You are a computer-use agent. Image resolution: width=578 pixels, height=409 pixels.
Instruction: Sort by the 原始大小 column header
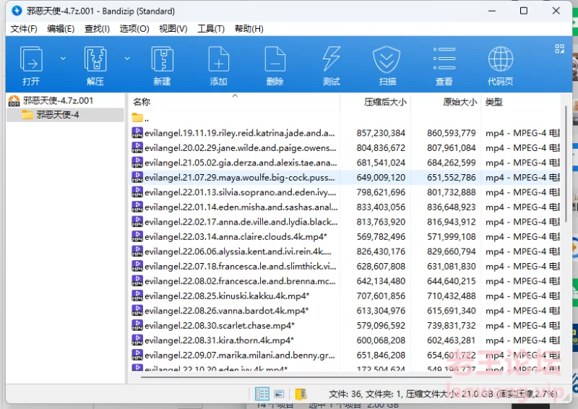tap(446, 102)
